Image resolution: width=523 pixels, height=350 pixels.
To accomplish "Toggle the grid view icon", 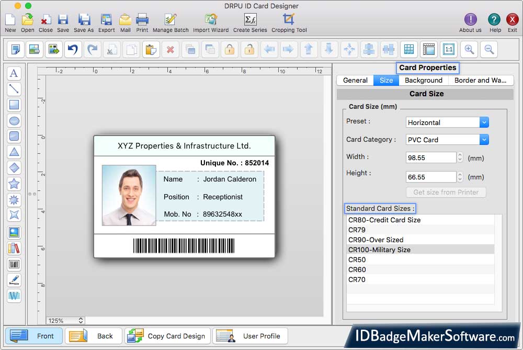I will [408, 50].
